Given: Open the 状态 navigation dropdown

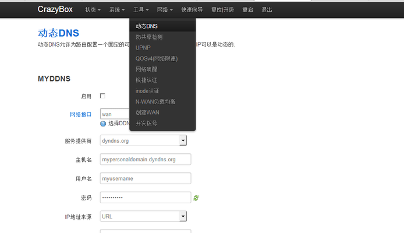Looking at the screenshot, I should click(93, 10).
